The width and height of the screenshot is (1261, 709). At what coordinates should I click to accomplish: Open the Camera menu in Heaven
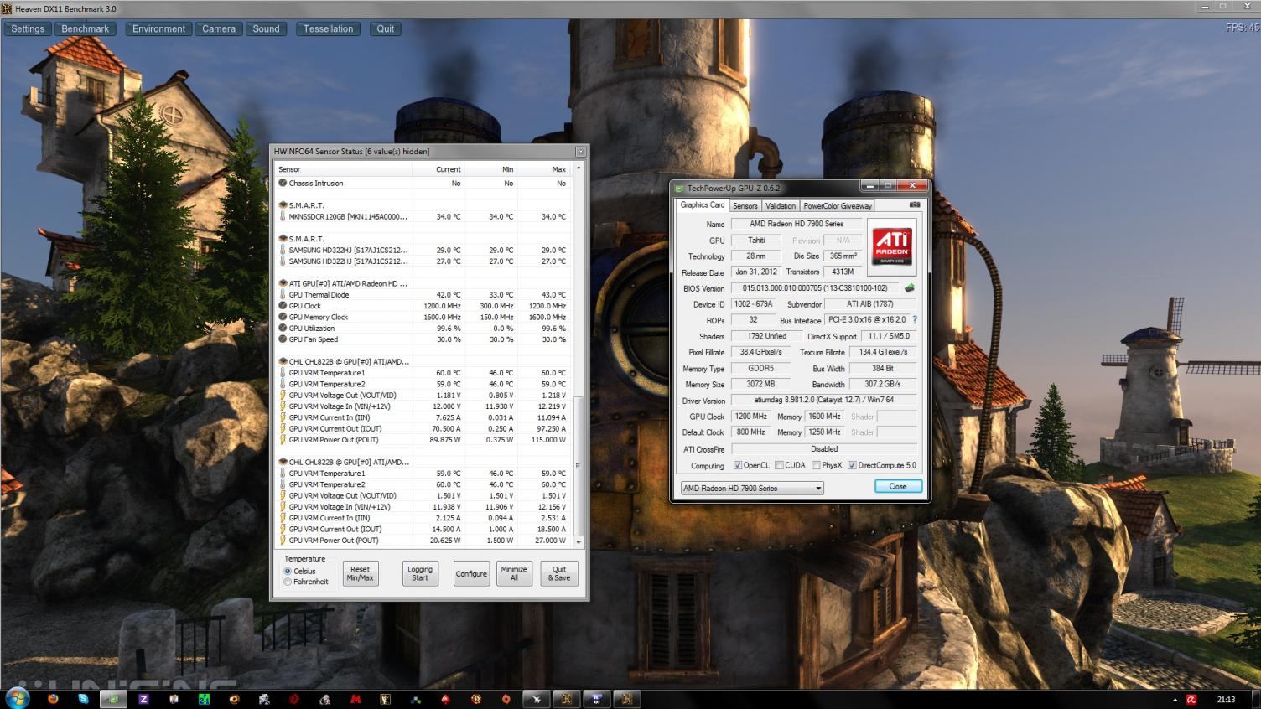pyautogui.click(x=219, y=28)
